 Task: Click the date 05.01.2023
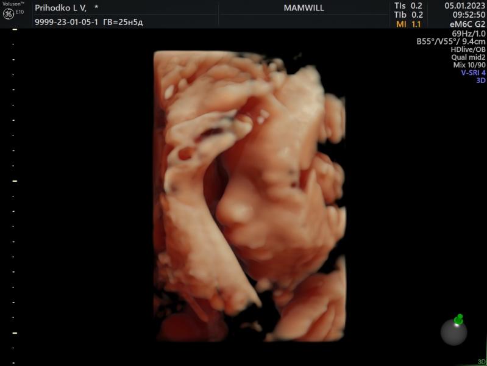pos(465,5)
